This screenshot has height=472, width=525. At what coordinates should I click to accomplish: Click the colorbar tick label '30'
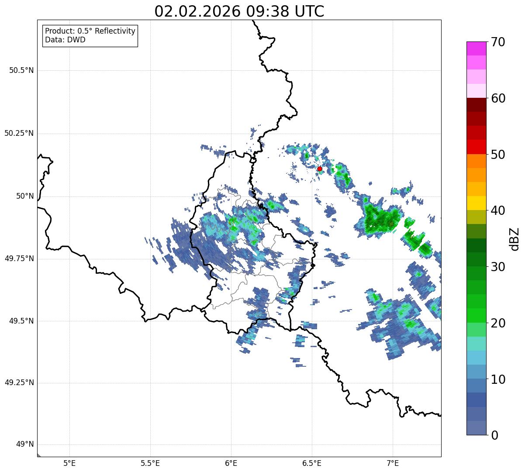pos(498,267)
